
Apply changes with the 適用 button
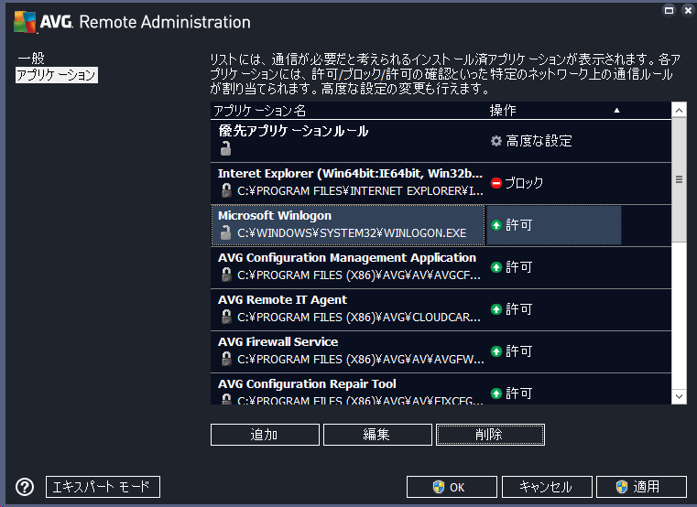(641, 487)
